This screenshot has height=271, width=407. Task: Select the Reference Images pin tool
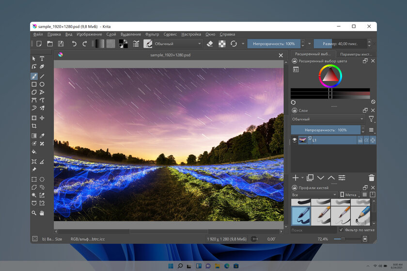tap(34, 169)
